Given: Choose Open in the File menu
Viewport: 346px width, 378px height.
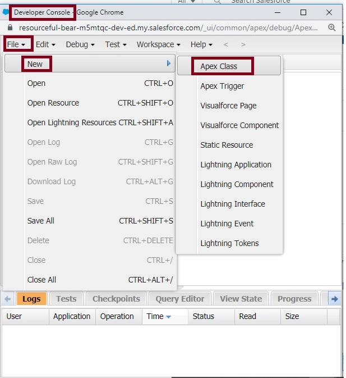Looking at the screenshot, I should click(100, 83).
